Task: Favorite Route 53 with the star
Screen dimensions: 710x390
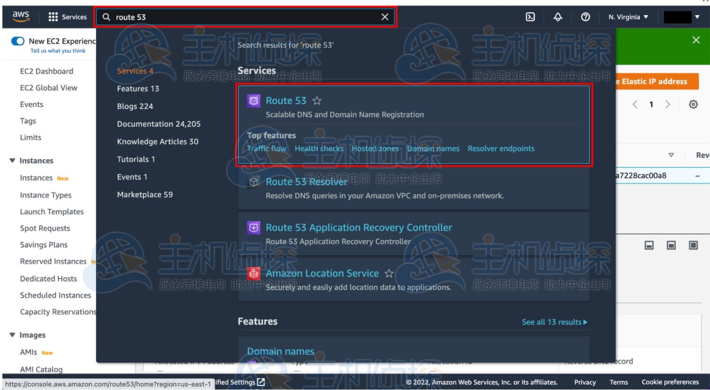Action: point(317,100)
